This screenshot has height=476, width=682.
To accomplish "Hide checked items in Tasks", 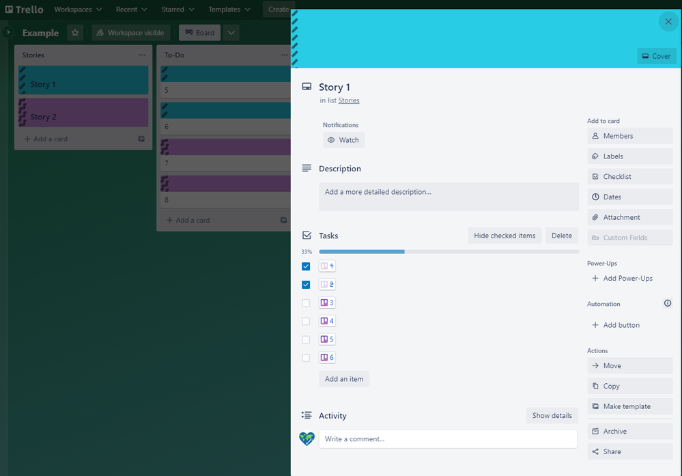I will pyautogui.click(x=505, y=236).
